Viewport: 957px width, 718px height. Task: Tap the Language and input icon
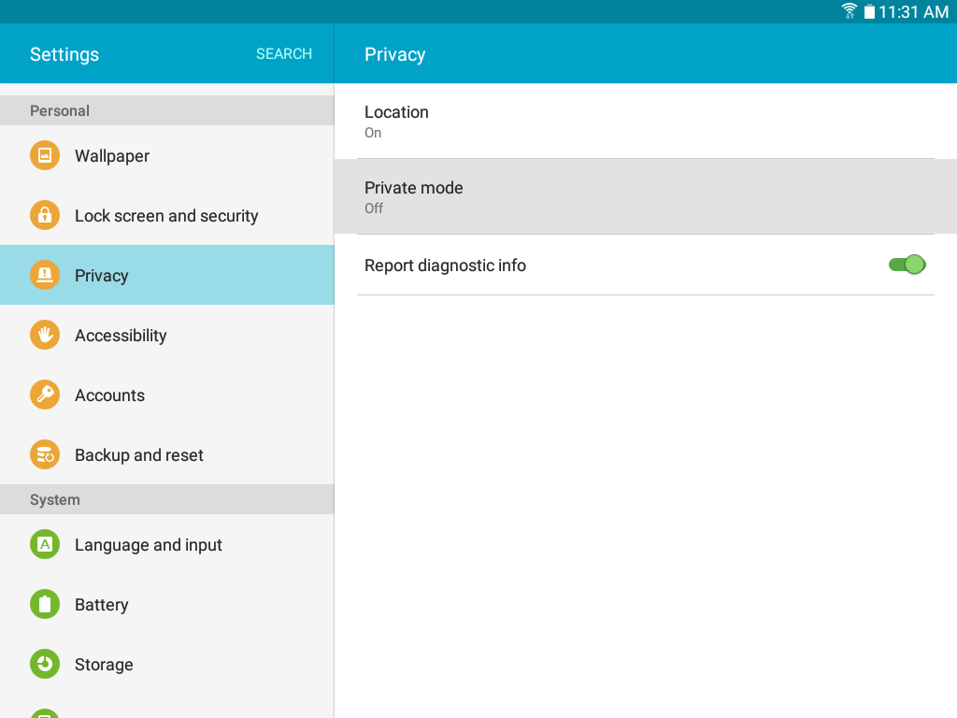(45, 545)
